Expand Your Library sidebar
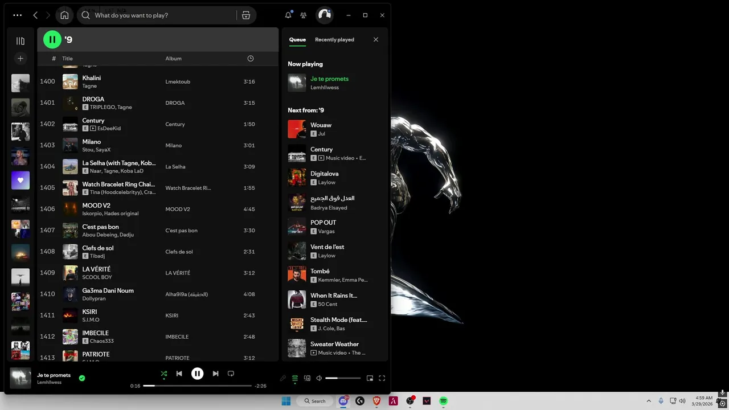The image size is (729, 410). coord(21,41)
